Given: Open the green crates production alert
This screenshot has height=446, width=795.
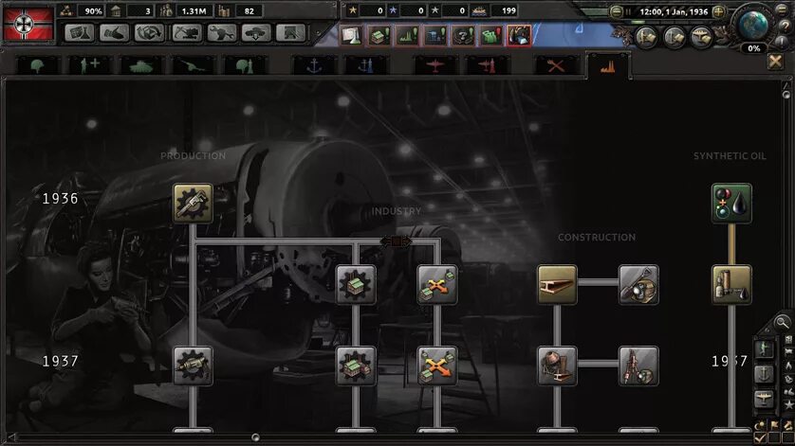Looking at the screenshot, I should coord(379,35).
